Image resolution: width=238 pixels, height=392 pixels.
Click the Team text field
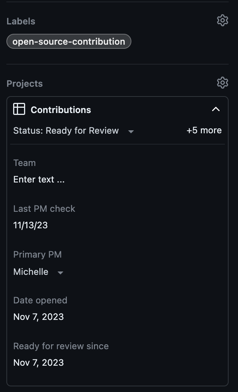coord(39,179)
